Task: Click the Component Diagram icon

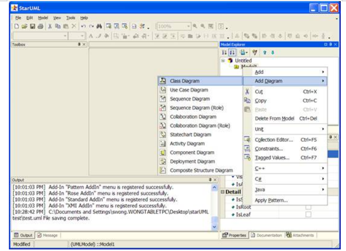Action: point(163,153)
